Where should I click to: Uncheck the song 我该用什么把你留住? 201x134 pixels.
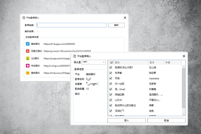[x=111, y=106]
